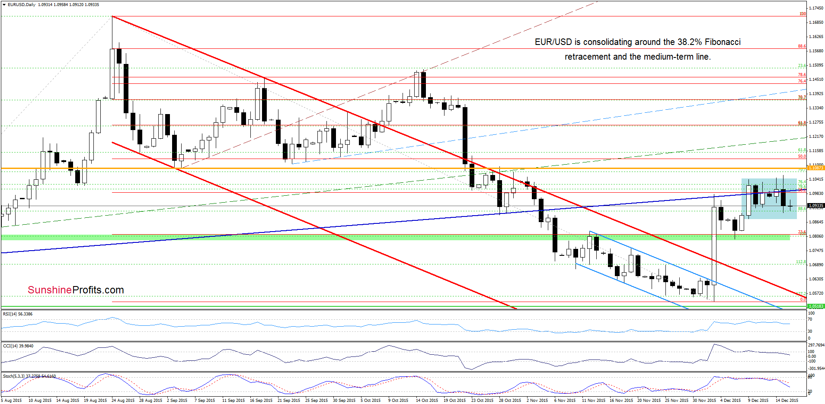
Task: Select the RSI(14) 56.3386 indicator label
Action: [x=18, y=314]
